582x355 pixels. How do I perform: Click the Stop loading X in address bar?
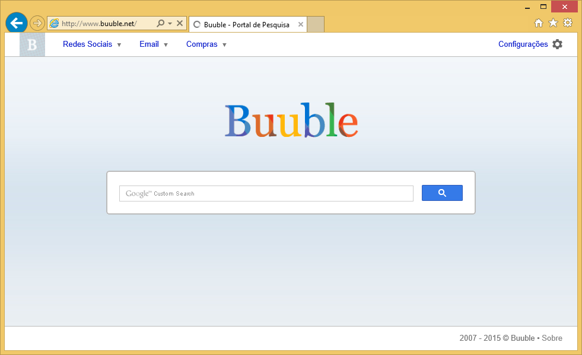(x=180, y=24)
